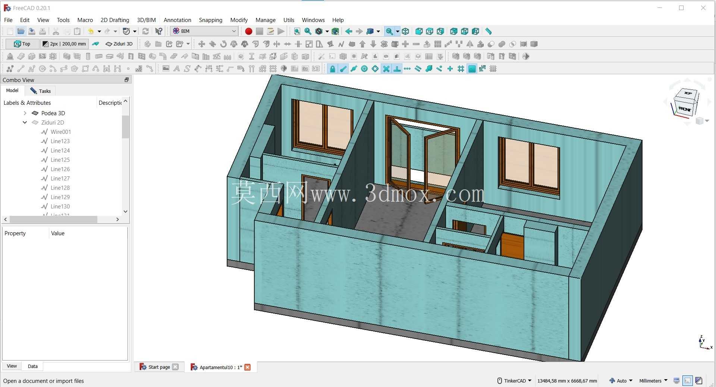Switch to the Data property tab
Viewport: 716px width, 387px height.
click(x=32, y=366)
